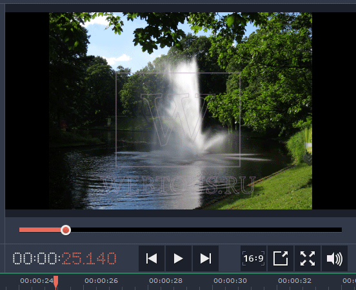Switch the preview to fullscreen mode
This screenshot has height=290, width=356.
coord(308,258)
